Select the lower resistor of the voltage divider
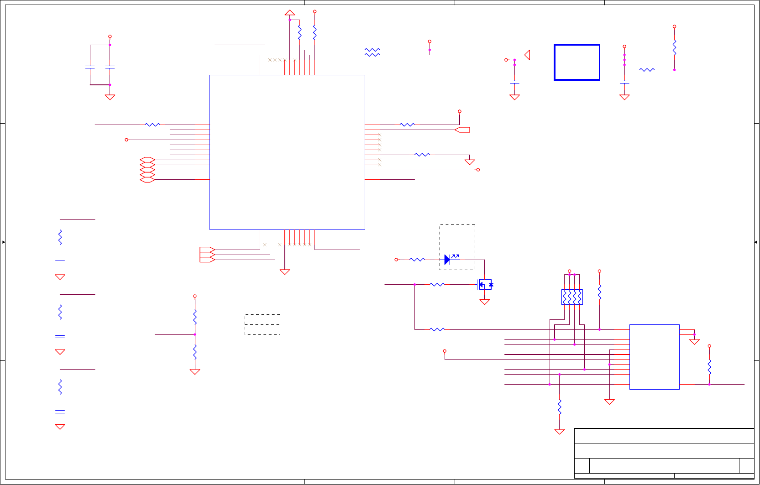760x485 pixels. click(195, 352)
